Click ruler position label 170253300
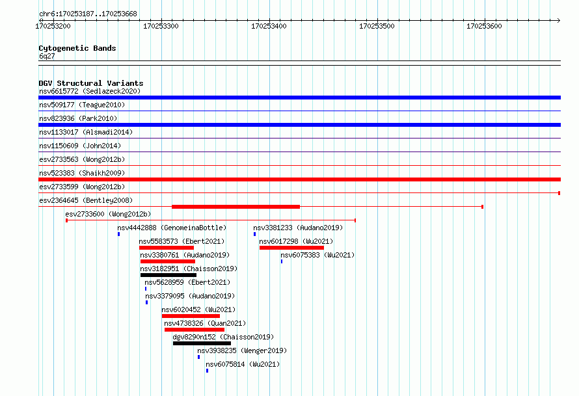 (x=161, y=26)
